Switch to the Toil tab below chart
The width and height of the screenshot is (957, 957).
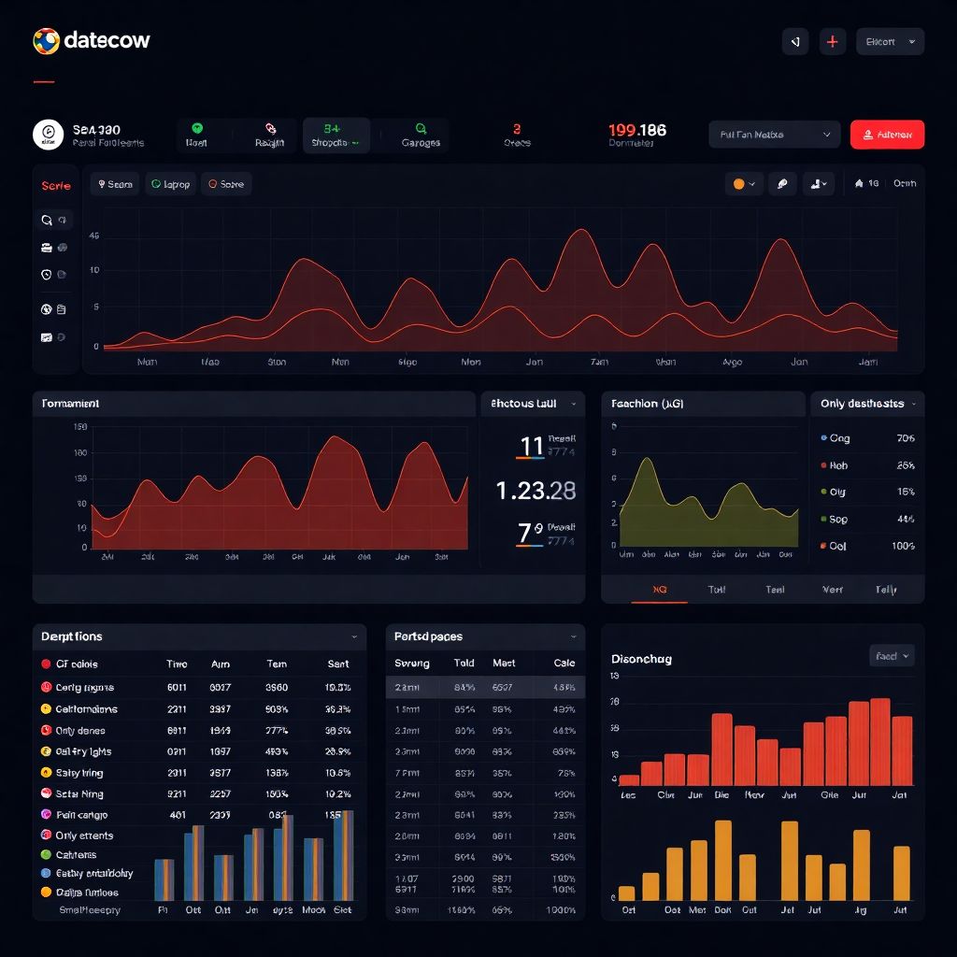717,590
